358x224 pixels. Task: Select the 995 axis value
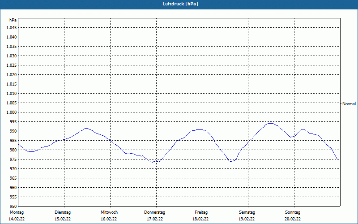(13, 122)
